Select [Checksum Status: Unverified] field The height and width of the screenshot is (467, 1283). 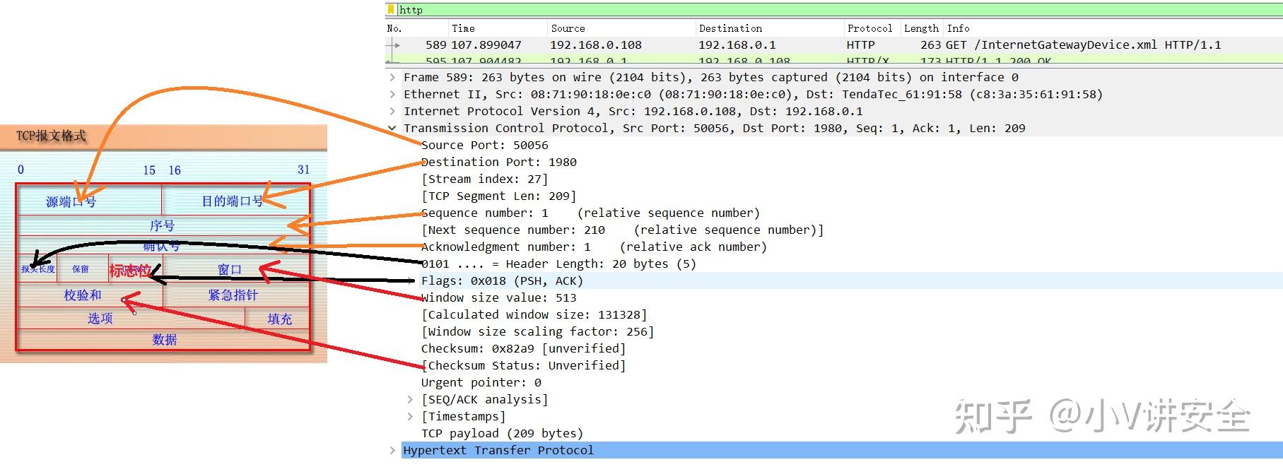click(x=524, y=365)
